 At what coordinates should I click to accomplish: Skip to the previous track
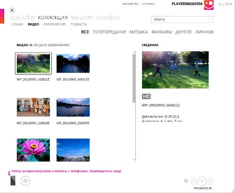tap(194, 181)
